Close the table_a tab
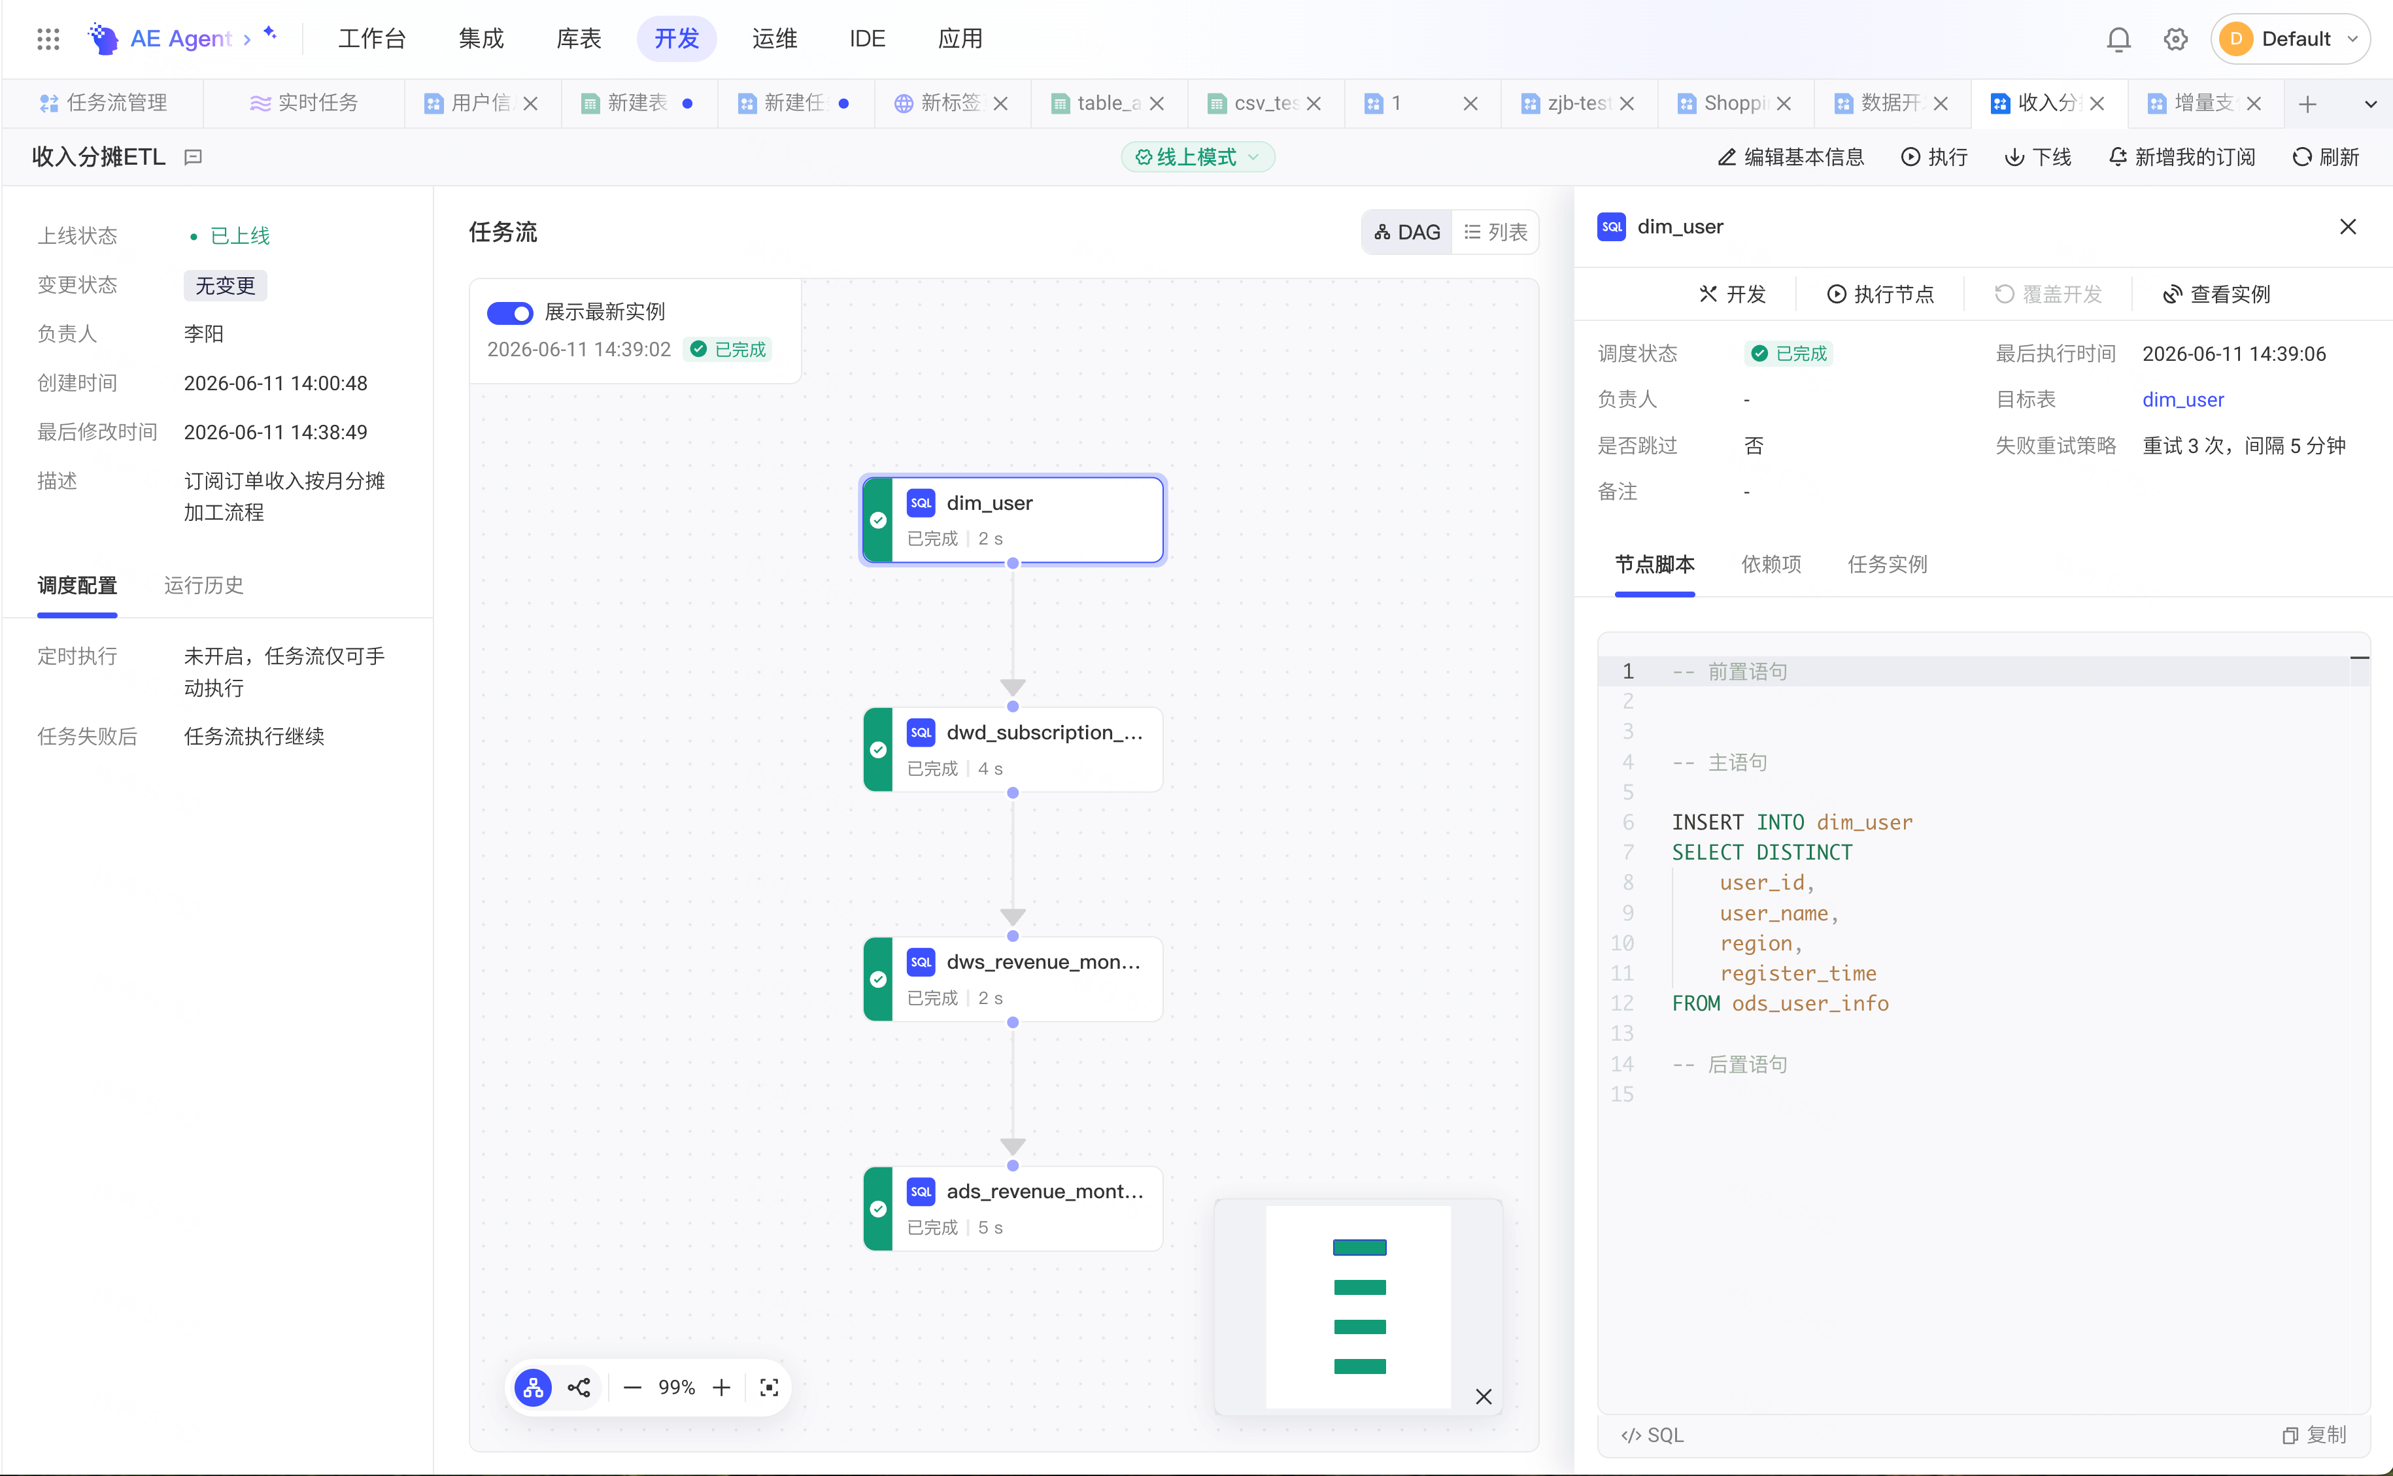Screen dimensions: 2393x1476 pyautogui.click(x=1157, y=103)
